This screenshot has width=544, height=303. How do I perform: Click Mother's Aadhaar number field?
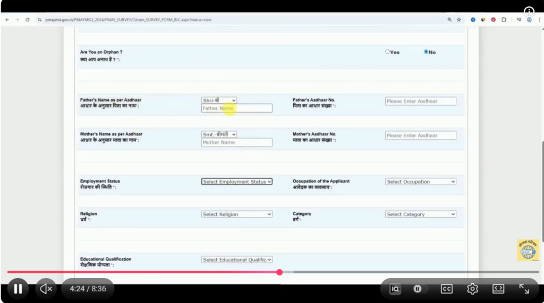420,135
